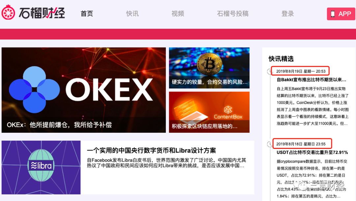Viewport: 356px width, 201px height.
Task: Click the red APP download button
Action: [341, 14]
